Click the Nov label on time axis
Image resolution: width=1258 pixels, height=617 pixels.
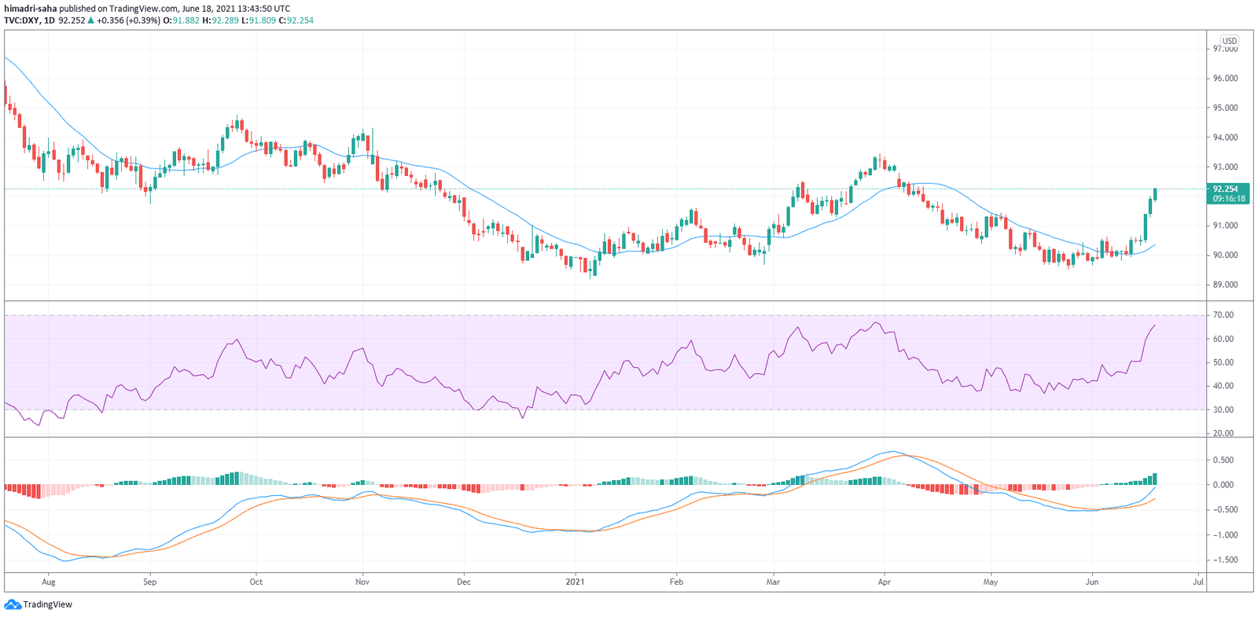(x=362, y=582)
